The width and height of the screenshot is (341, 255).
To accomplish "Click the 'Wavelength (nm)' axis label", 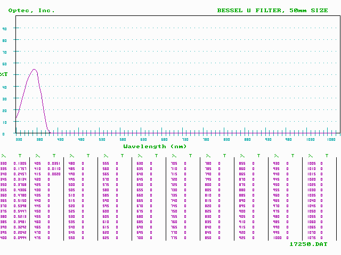I will point(155,146).
